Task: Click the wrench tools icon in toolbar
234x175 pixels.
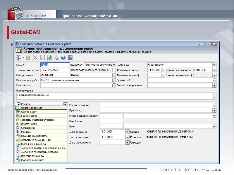Action: (x=18, y=58)
